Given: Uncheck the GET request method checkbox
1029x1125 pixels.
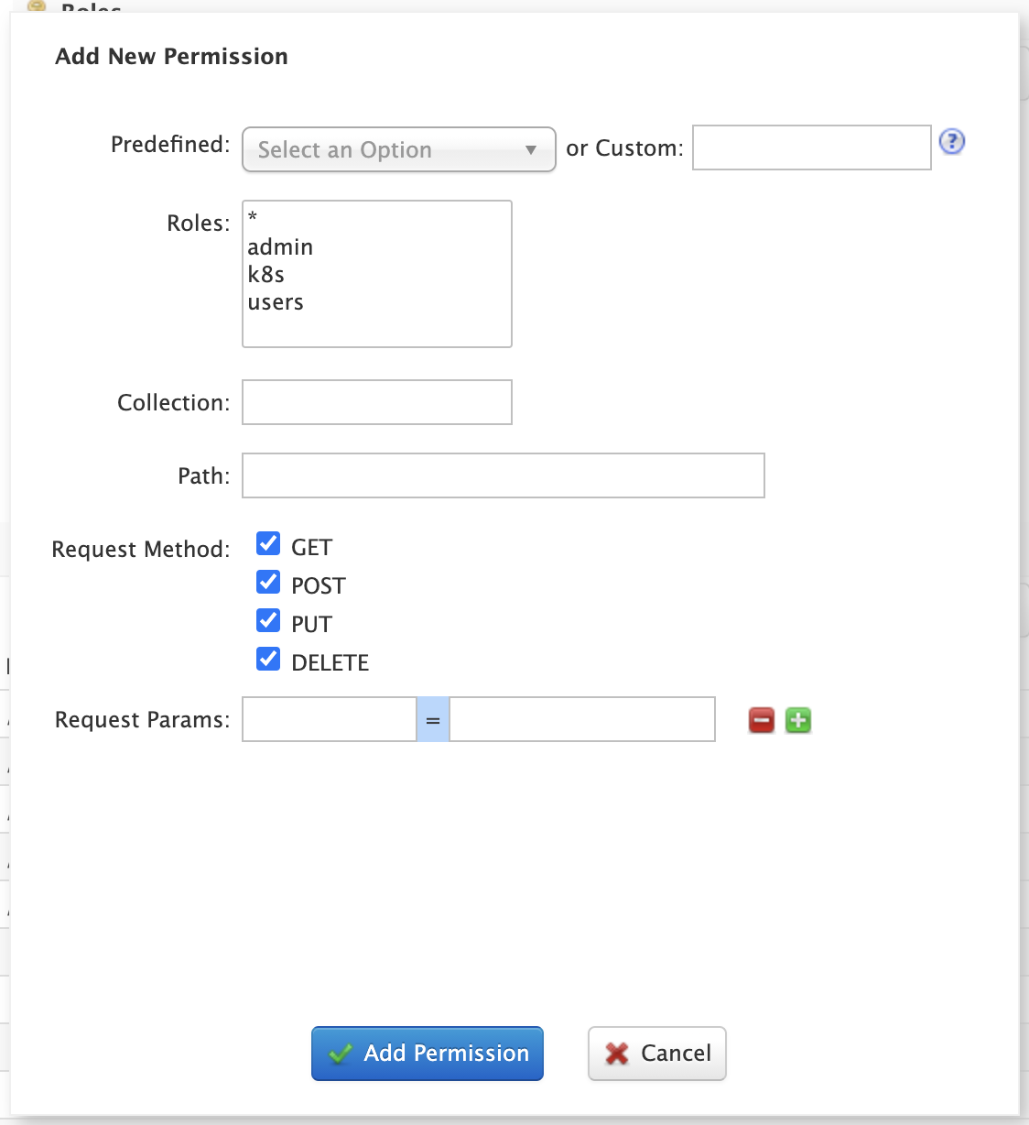Looking at the screenshot, I should coord(268,544).
